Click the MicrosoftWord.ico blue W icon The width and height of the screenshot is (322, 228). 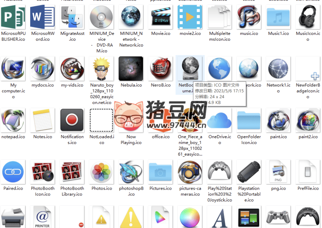(42, 17)
